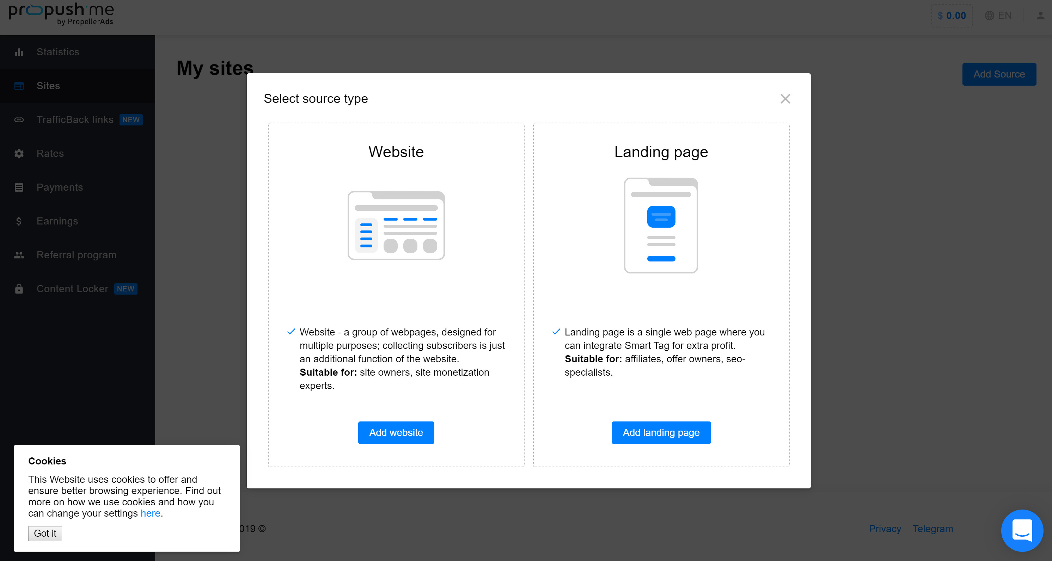The height and width of the screenshot is (561, 1052).
Task: Click the Payments receipt icon
Action: coord(19,187)
